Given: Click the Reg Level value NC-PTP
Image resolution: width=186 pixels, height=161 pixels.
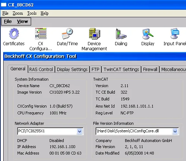Looking at the screenshot, I should pyautogui.click(x=127, y=113).
